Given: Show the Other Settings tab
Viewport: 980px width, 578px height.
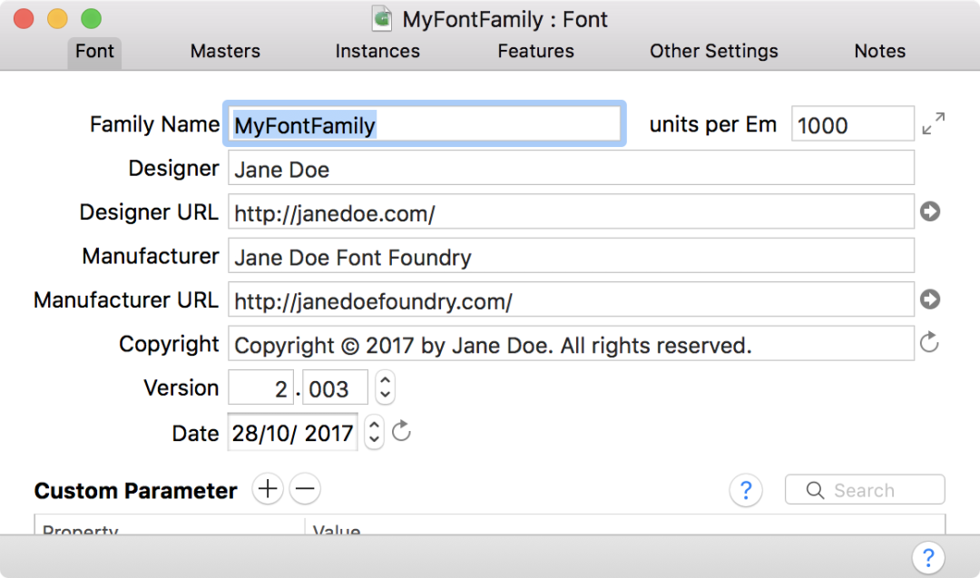Looking at the screenshot, I should click(x=713, y=52).
